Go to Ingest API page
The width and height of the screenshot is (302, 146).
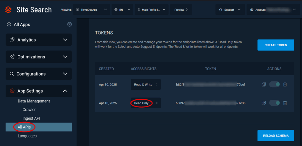31,118
